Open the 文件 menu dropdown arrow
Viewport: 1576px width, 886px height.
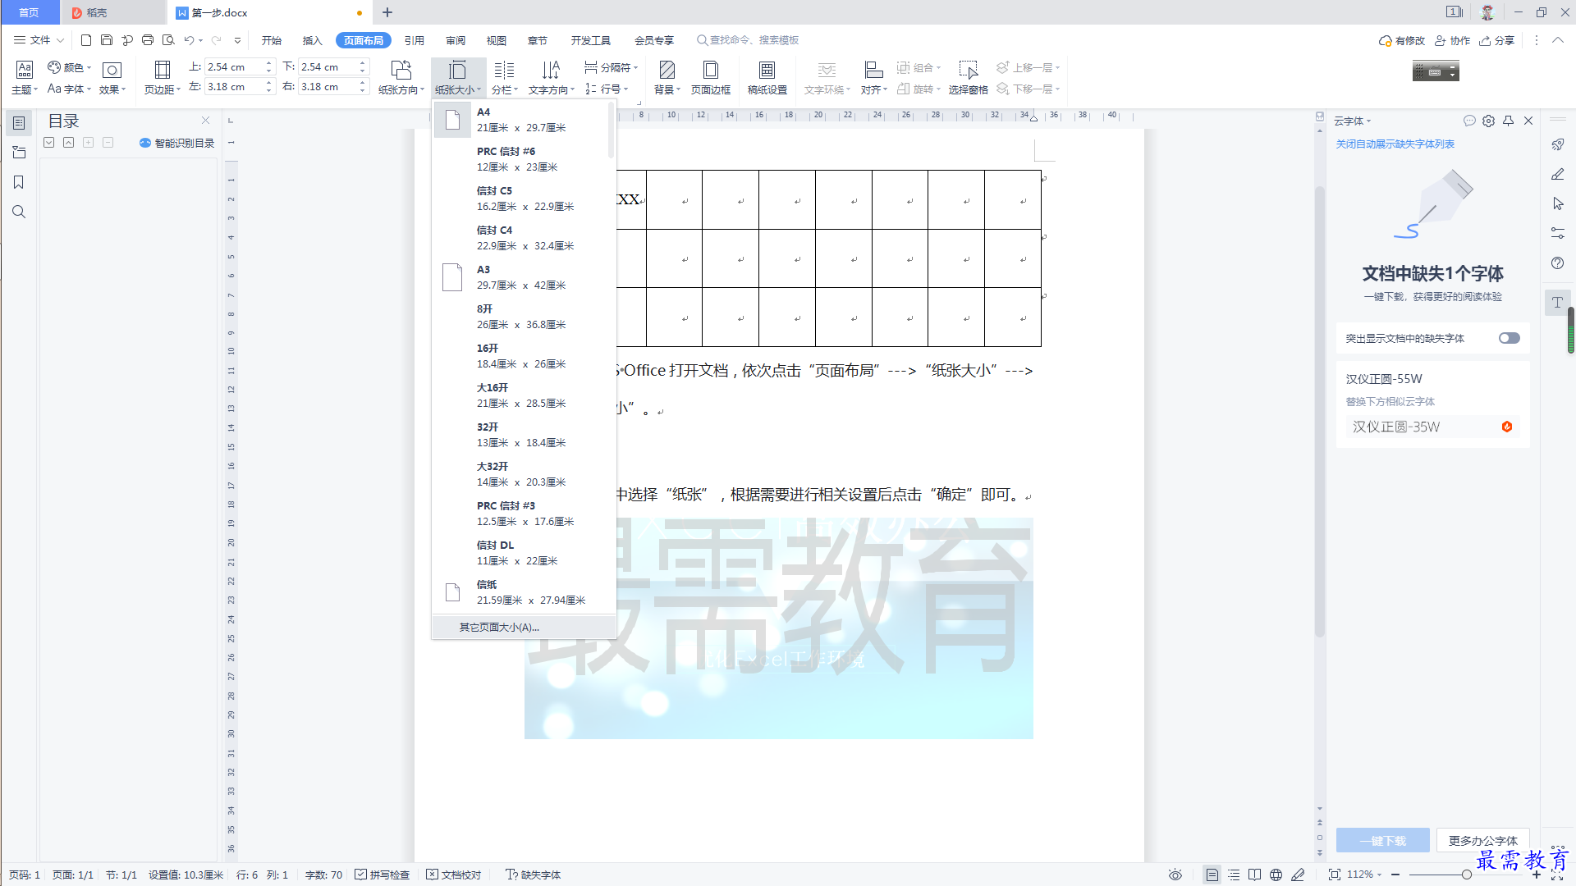60,40
